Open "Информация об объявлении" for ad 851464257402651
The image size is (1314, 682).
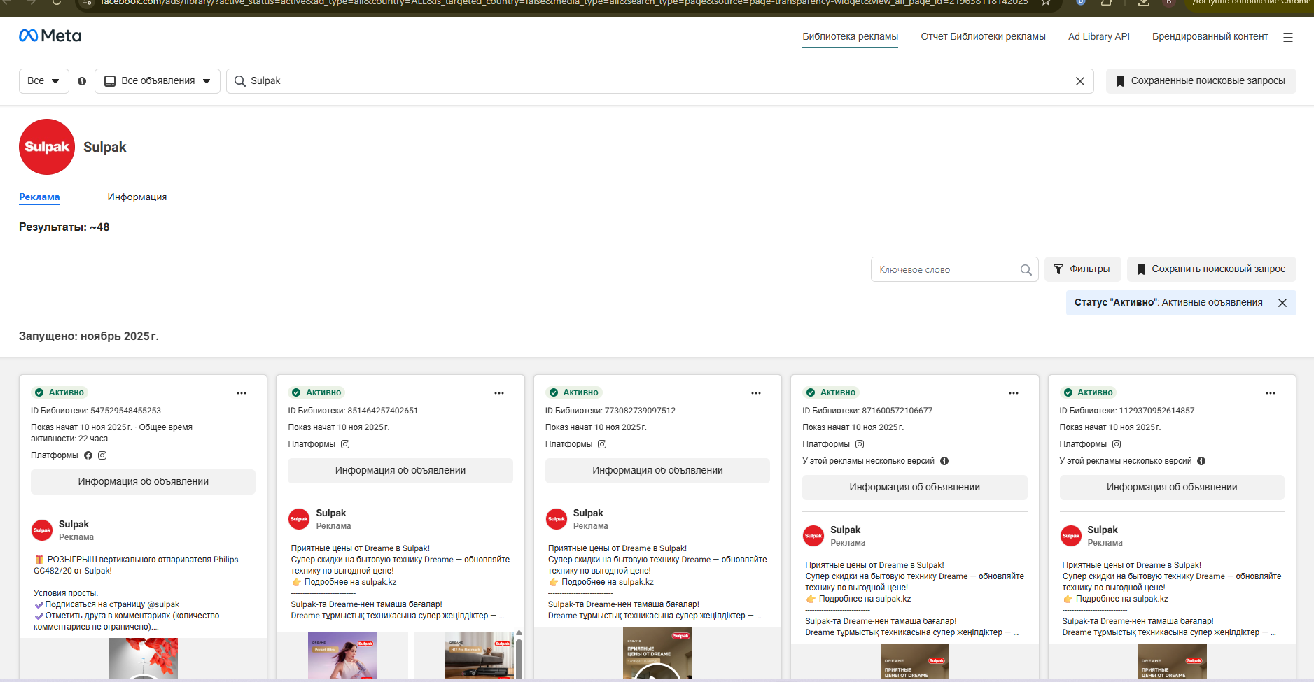400,471
